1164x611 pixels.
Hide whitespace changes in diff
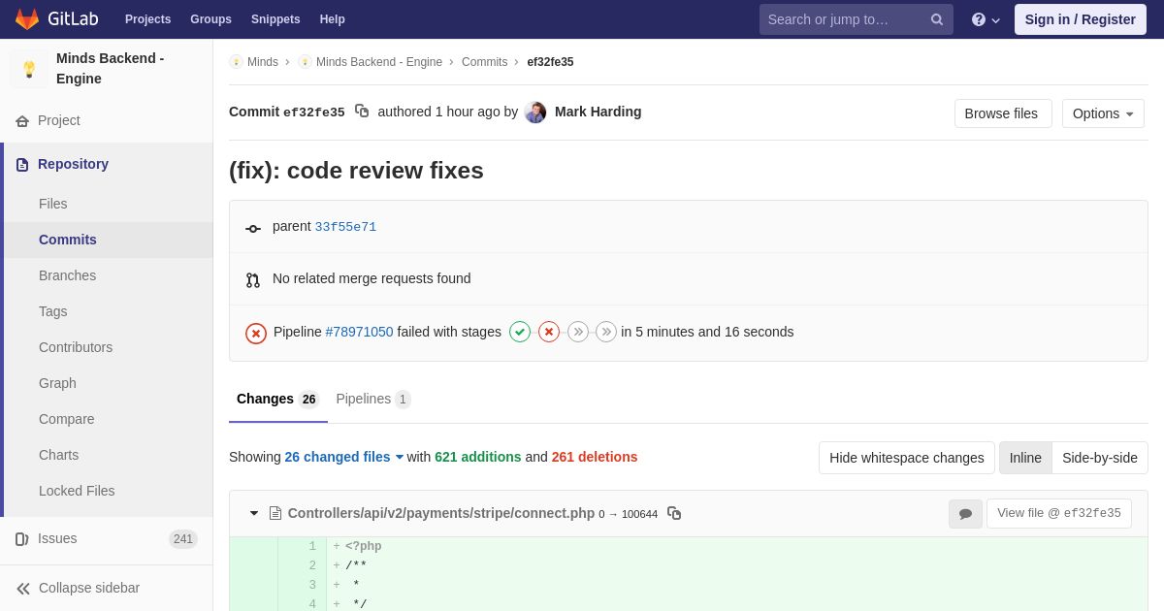click(x=906, y=458)
